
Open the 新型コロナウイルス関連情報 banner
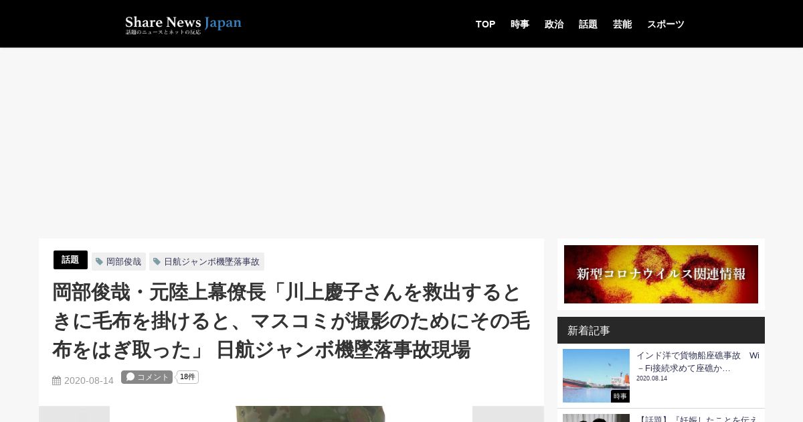pos(661,274)
